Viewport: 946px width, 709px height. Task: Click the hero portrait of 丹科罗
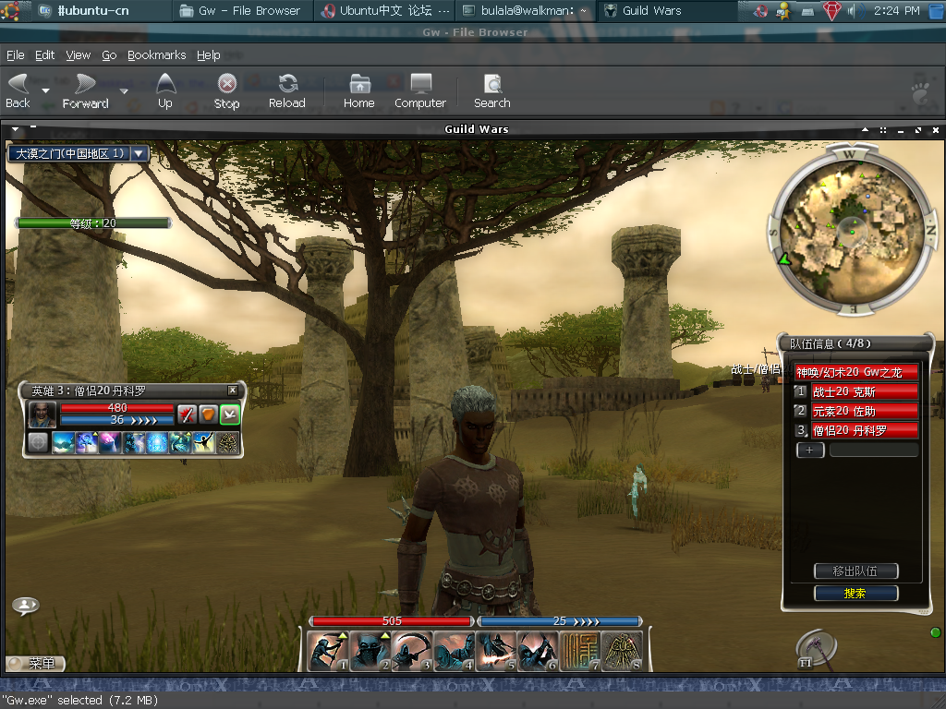(x=42, y=415)
